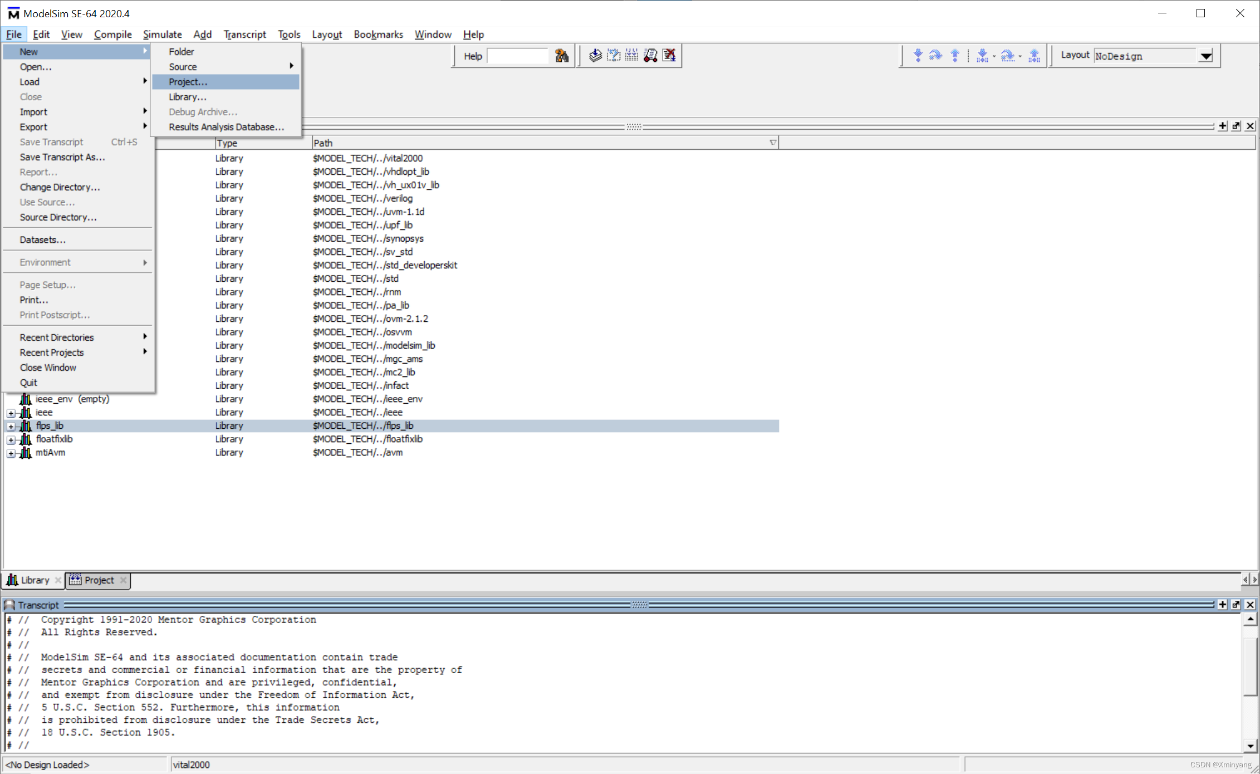Click the plus zoom icon of Transcript pane
This screenshot has width=1260, height=774.
pyautogui.click(x=1223, y=605)
